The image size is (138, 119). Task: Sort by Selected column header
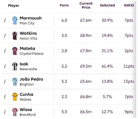[x=107, y=5]
